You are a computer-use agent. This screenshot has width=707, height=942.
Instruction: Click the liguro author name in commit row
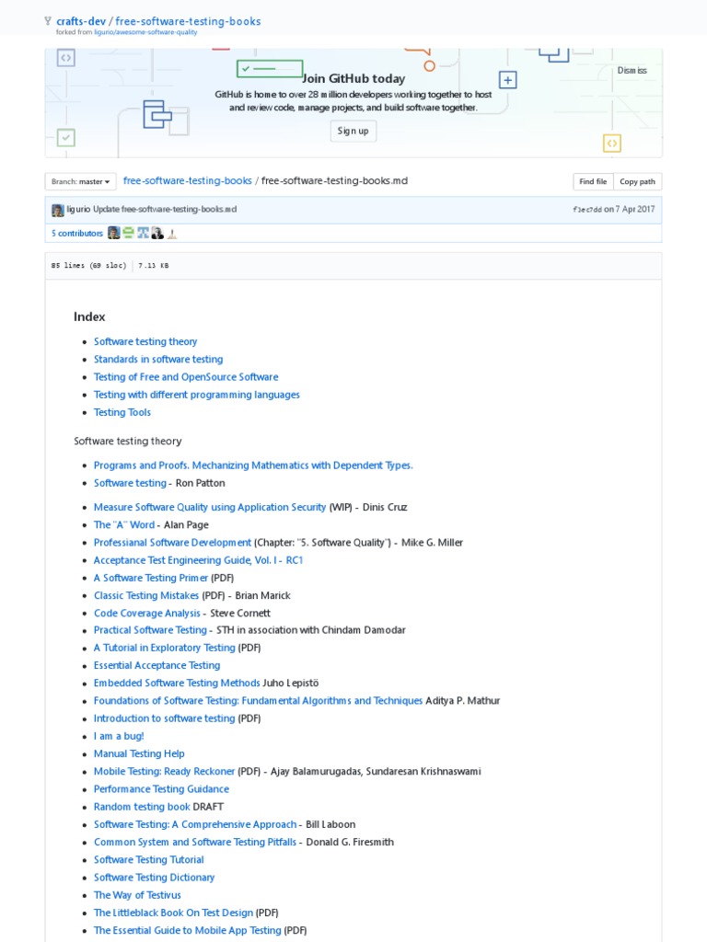(x=78, y=209)
